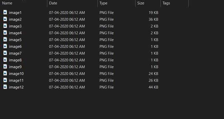This screenshot has width=224, height=119.
Task: Click the image2 PNG file icon
Action: pos(5,19)
